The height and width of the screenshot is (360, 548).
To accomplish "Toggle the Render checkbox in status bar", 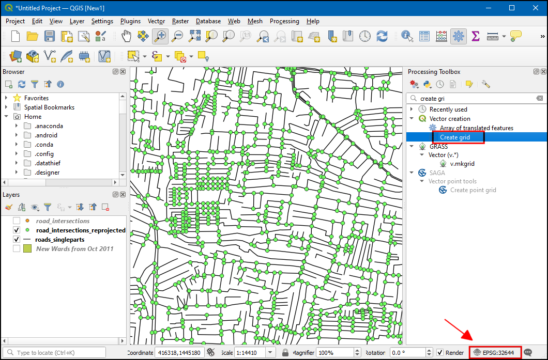I will pos(440,353).
